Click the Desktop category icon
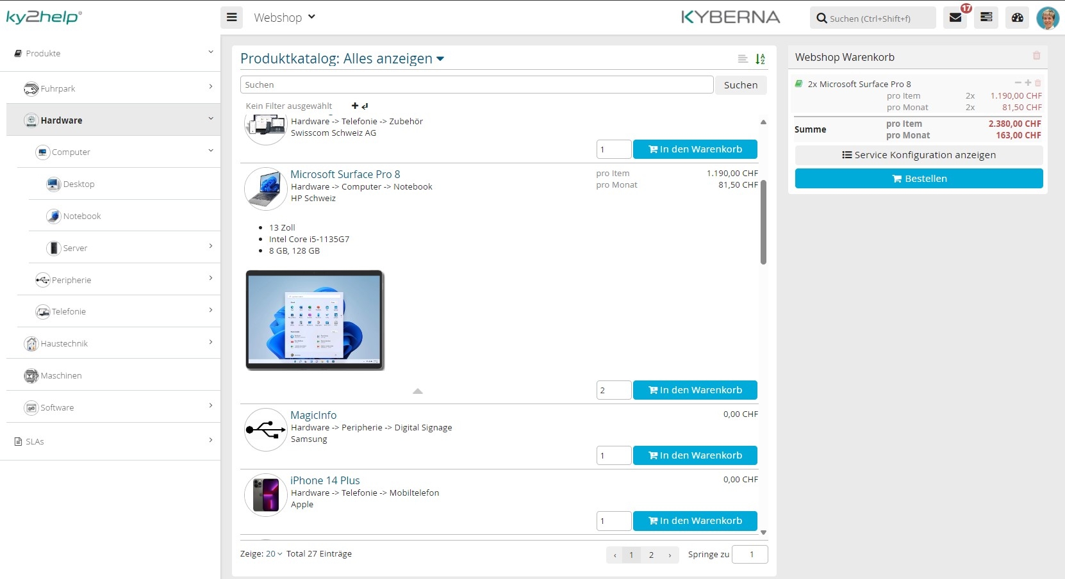The width and height of the screenshot is (1065, 579). [x=54, y=184]
